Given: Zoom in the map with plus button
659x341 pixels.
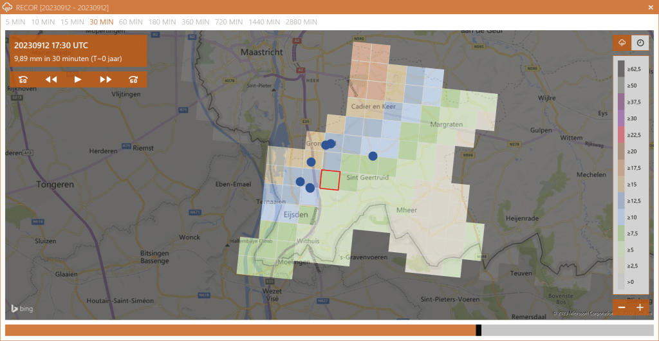Looking at the screenshot, I should [640, 308].
